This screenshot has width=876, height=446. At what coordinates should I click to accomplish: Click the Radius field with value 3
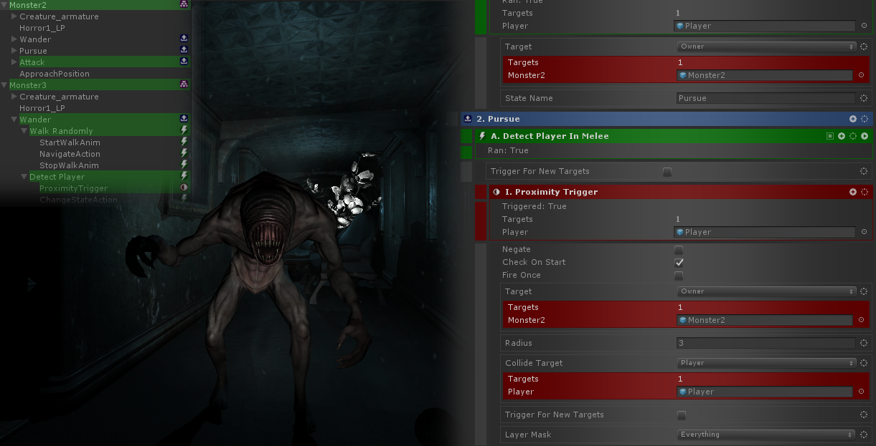[766, 343]
